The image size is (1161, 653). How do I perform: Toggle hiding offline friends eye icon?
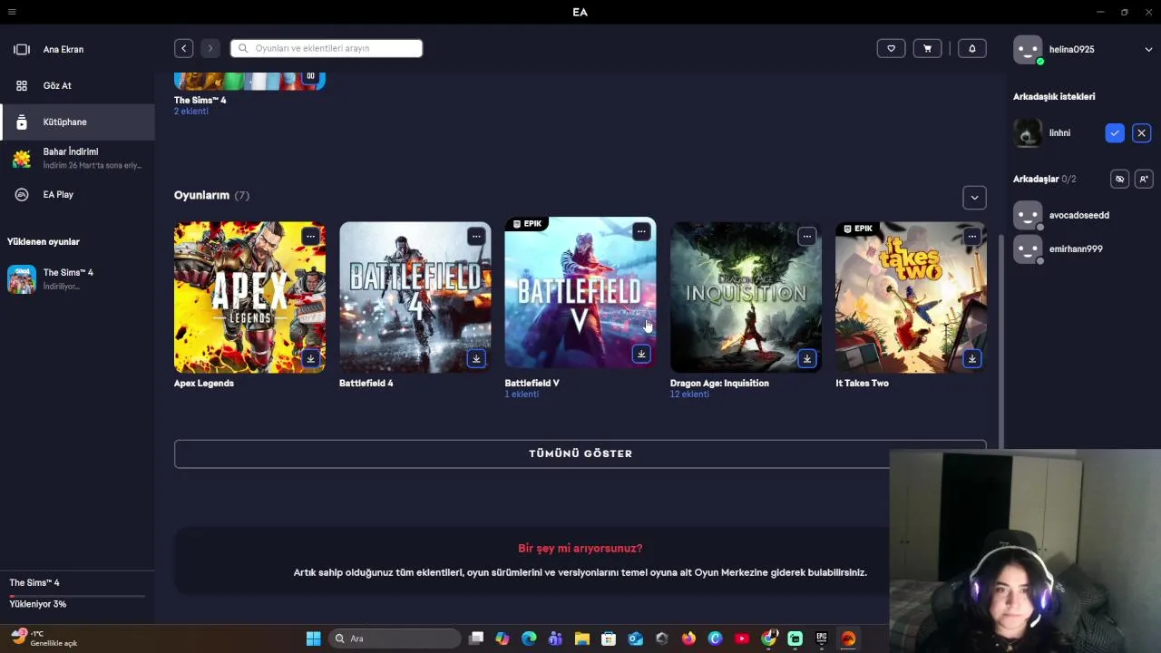pyautogui.click(x=1119, y=179)
